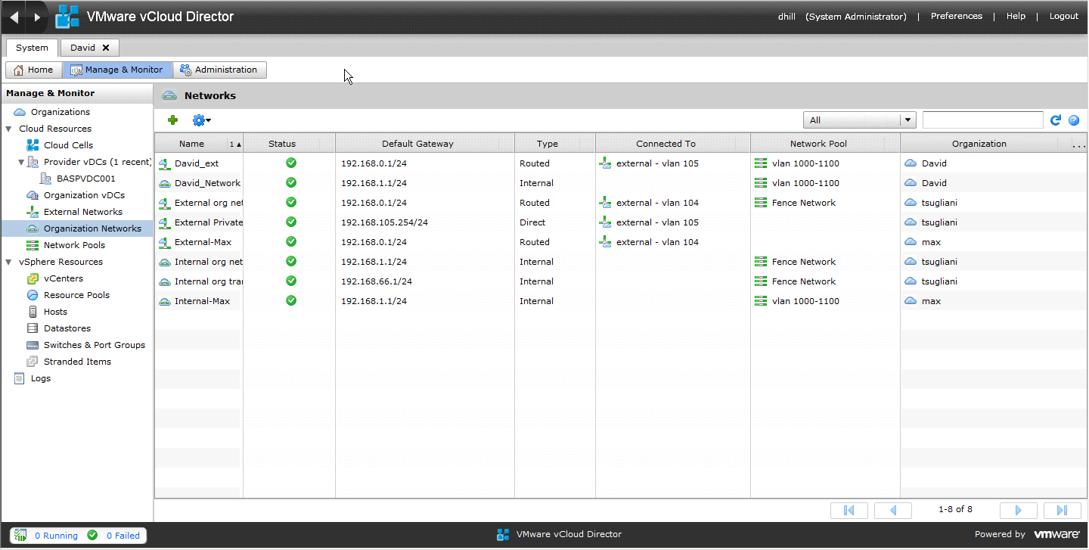The width and height of the screenshot is (1089, 550).
Task: Click the External-Max network icon
Action: (x=165, y=242)
